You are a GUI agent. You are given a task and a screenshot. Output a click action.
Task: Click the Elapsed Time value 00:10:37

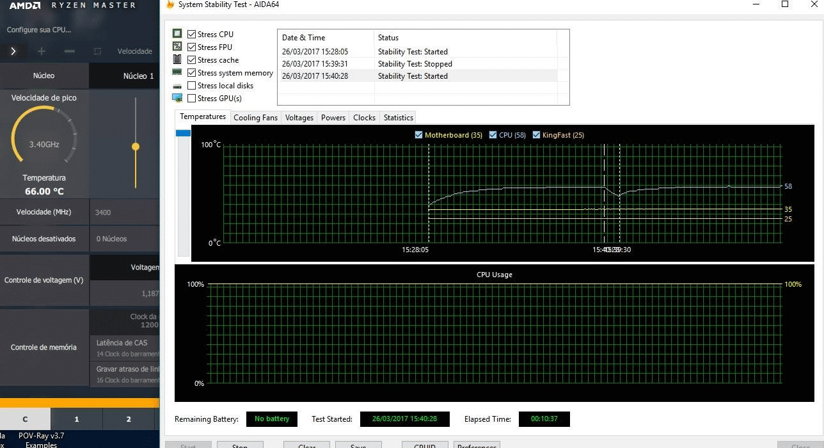point(544,419)
